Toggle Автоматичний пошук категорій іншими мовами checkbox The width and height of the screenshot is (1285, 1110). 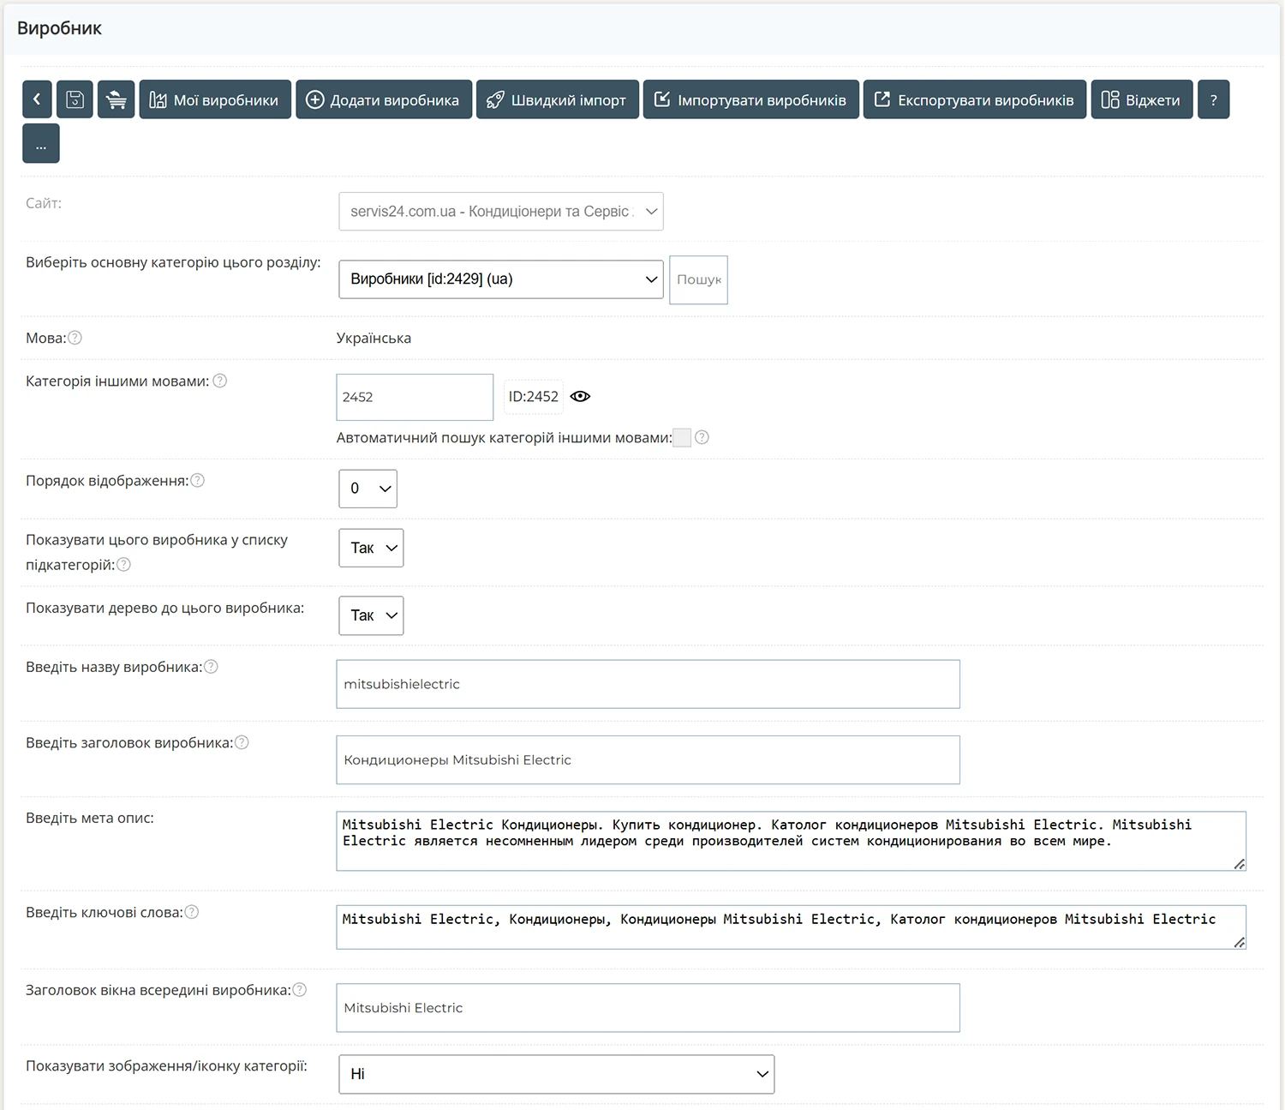click(682, 438)
